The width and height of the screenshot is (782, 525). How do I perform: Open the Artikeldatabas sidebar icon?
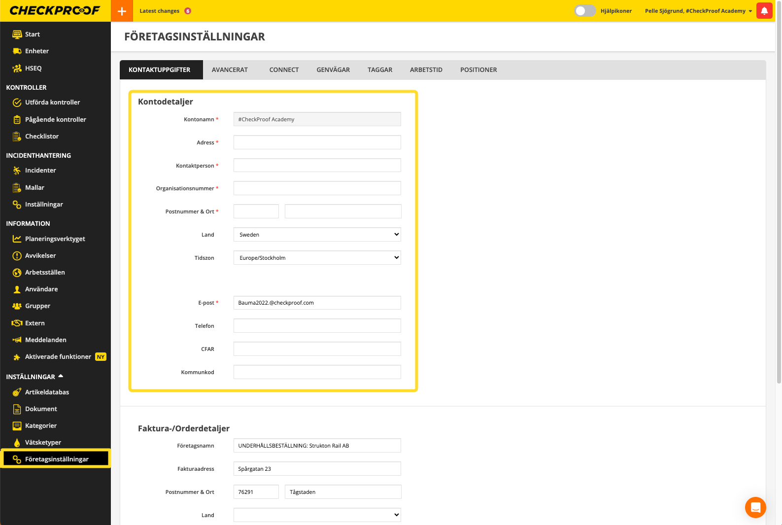[x=17, y=392]
